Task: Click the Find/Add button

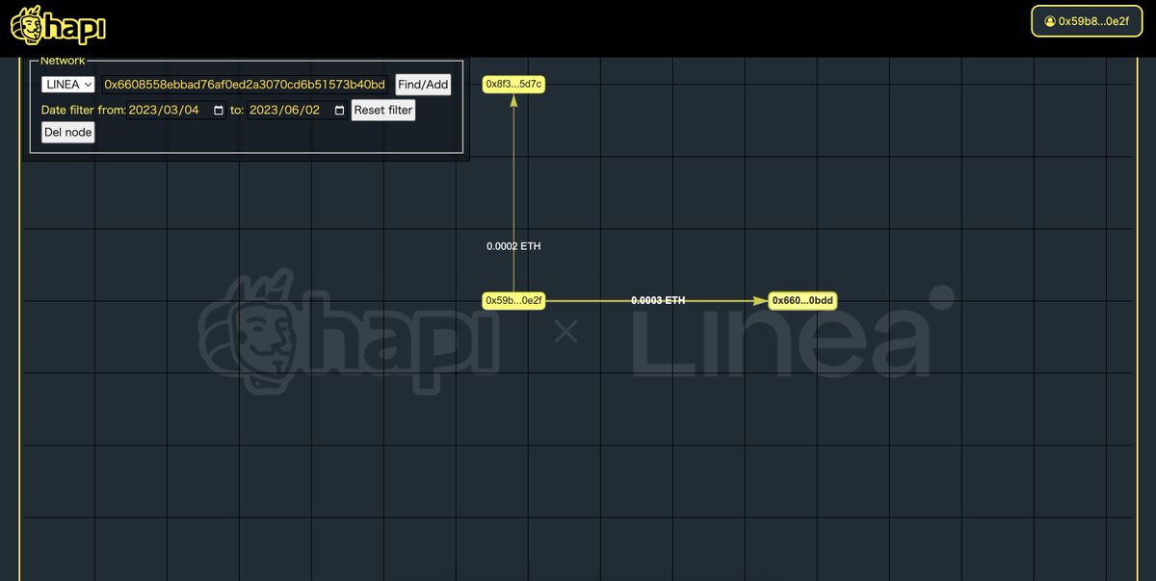Action: pos(423,85)
